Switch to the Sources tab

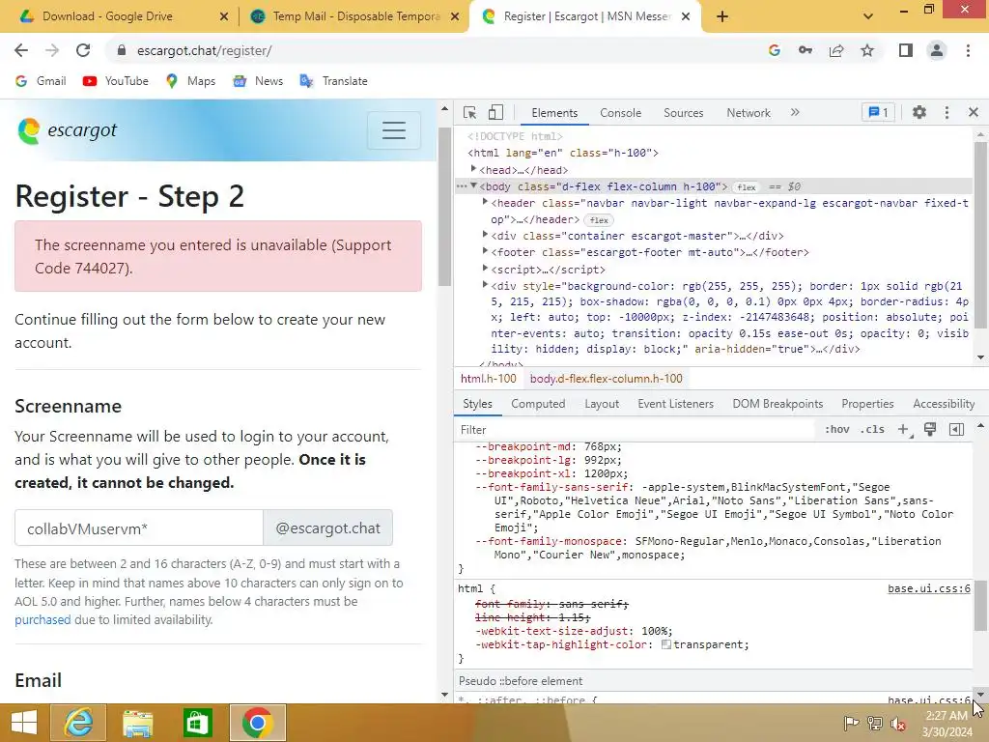tap(683, 112)
